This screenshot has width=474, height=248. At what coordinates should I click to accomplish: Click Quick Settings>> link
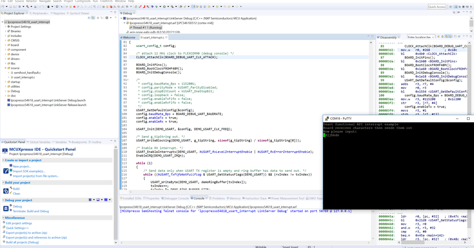pos(17,228)
